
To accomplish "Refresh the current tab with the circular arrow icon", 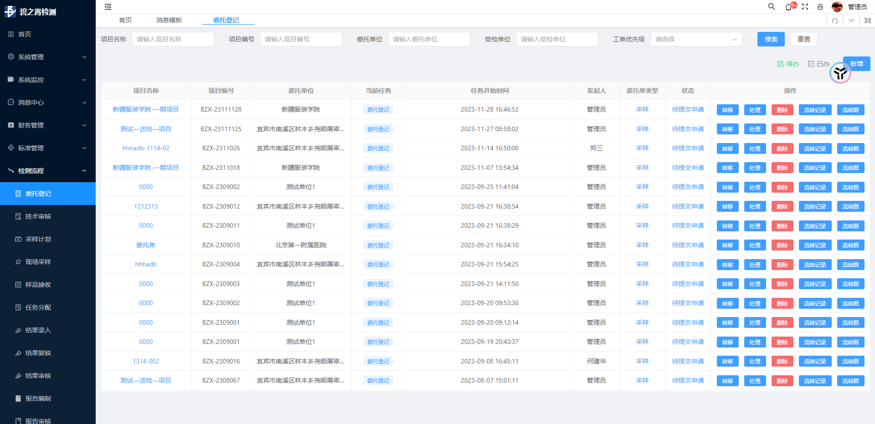I will (x=835, y=21).
